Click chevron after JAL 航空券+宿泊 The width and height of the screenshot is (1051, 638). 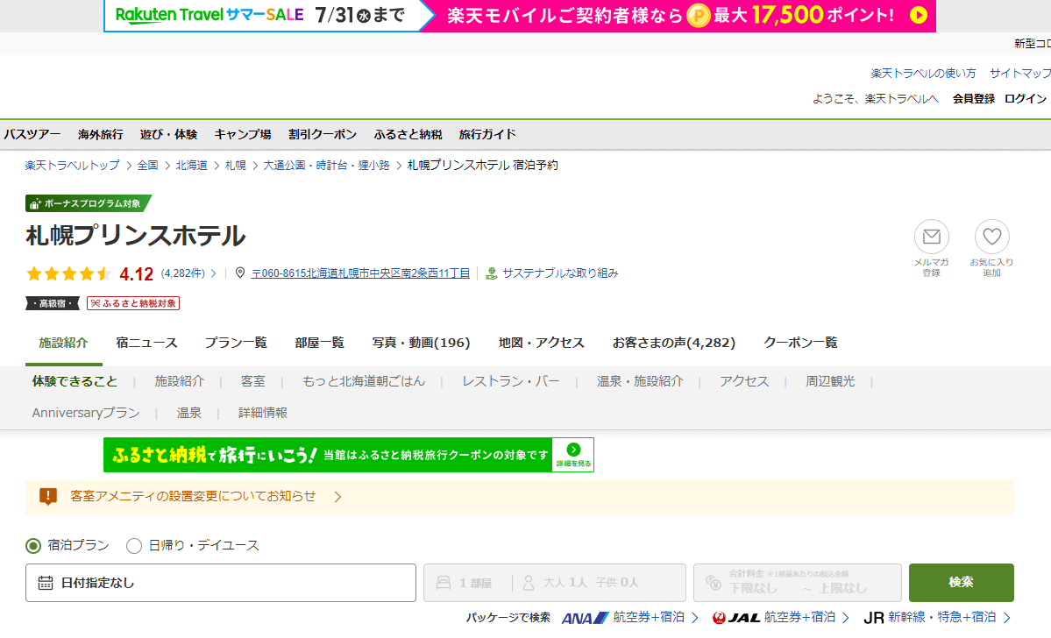846,617
